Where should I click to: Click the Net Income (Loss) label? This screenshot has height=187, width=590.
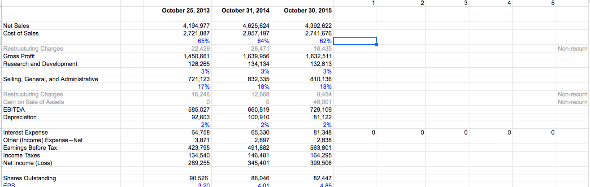tap(28, 163)
